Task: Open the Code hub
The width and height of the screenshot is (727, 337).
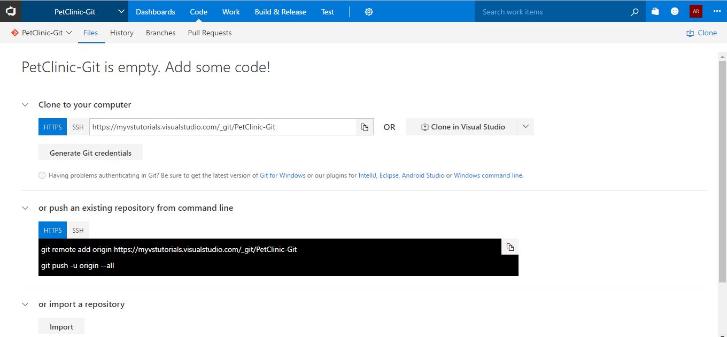Action: [x=199, y=12]
